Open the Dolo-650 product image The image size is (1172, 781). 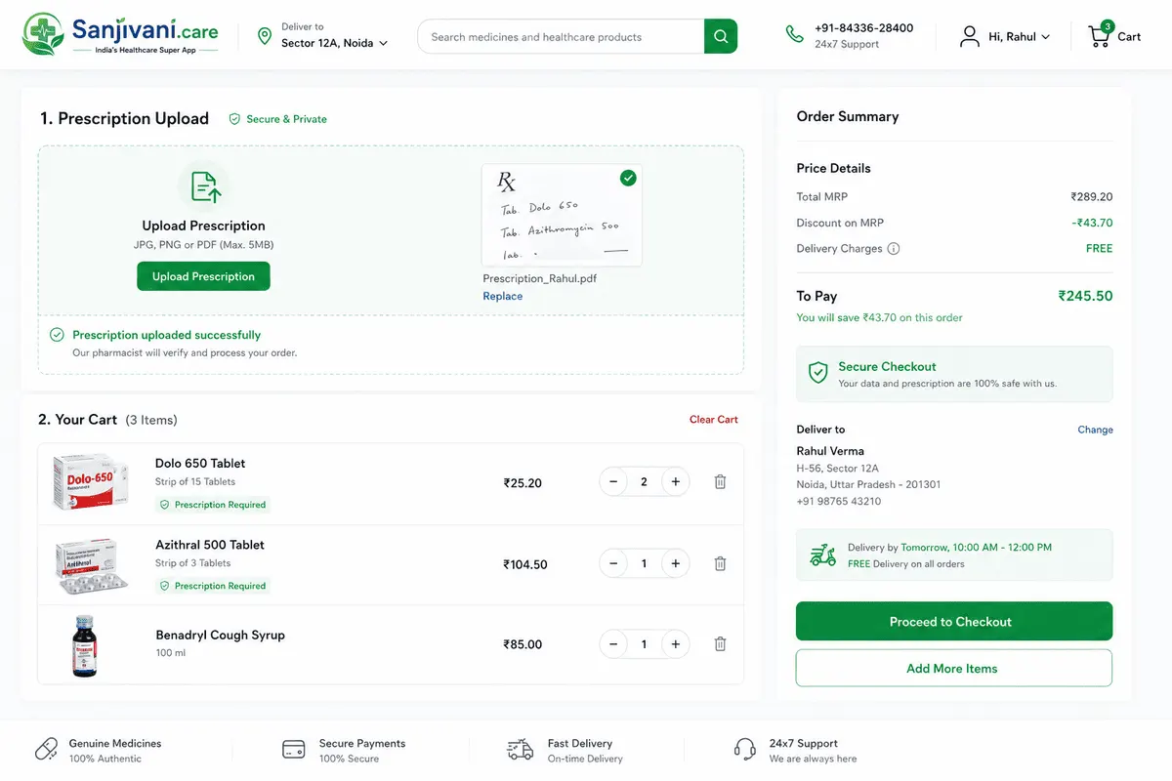coord(91,482)
